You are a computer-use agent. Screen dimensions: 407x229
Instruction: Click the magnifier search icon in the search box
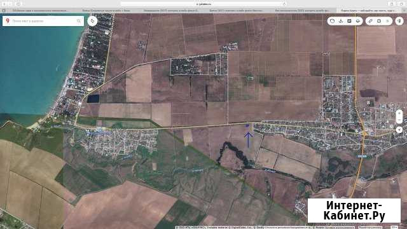coord(79,21)
